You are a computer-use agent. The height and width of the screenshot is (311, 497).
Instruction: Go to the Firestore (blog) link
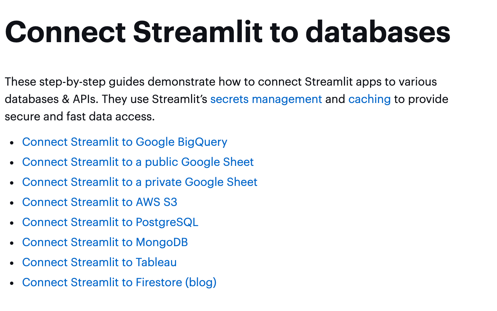119,283
